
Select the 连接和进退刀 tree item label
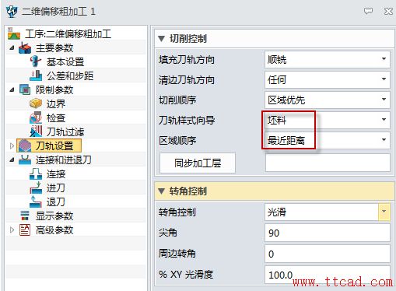pos(64,160)
